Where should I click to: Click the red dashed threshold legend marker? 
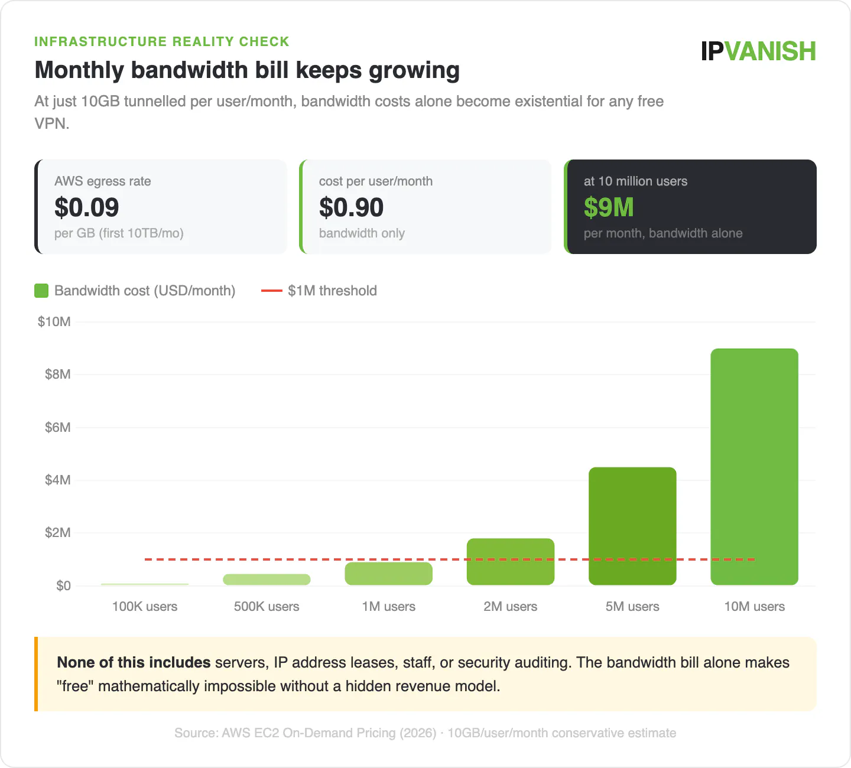271,291
